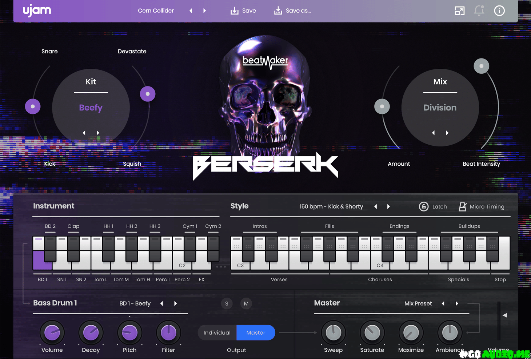Click the ujam logo
This screenshot has height=359, width=531.
(37, 11)
